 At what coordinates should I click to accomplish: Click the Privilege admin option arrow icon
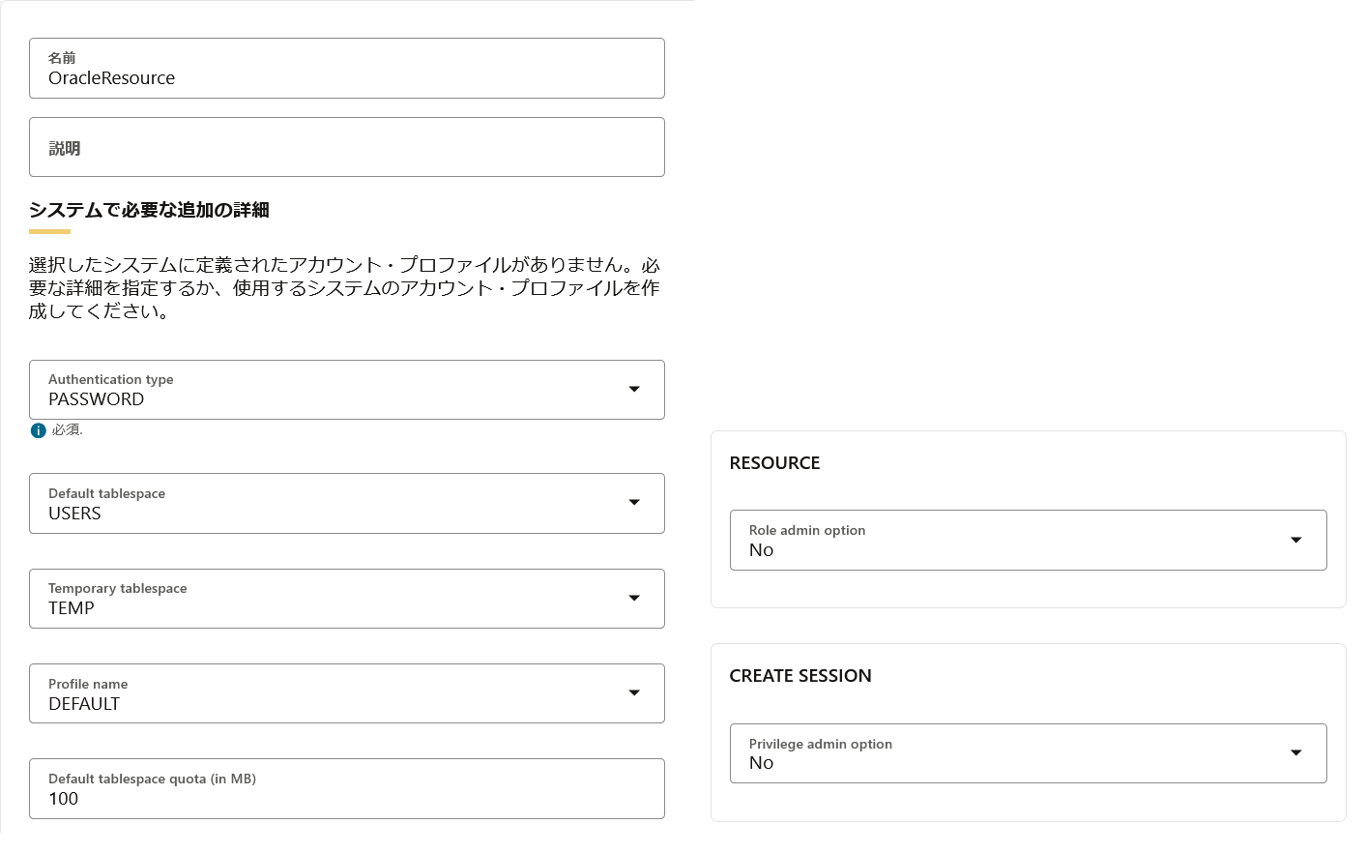click(x=1296, y=752)
